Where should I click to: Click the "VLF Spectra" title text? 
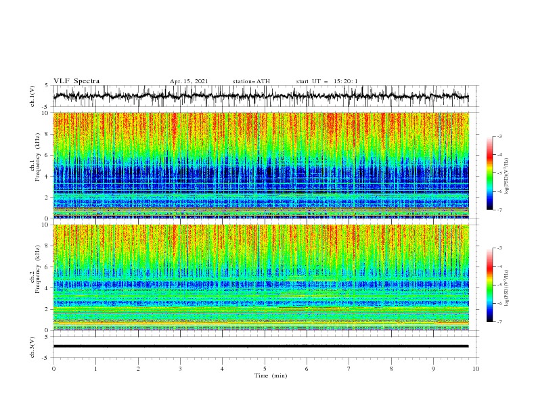pyautogui.click(x=76, y=81)
